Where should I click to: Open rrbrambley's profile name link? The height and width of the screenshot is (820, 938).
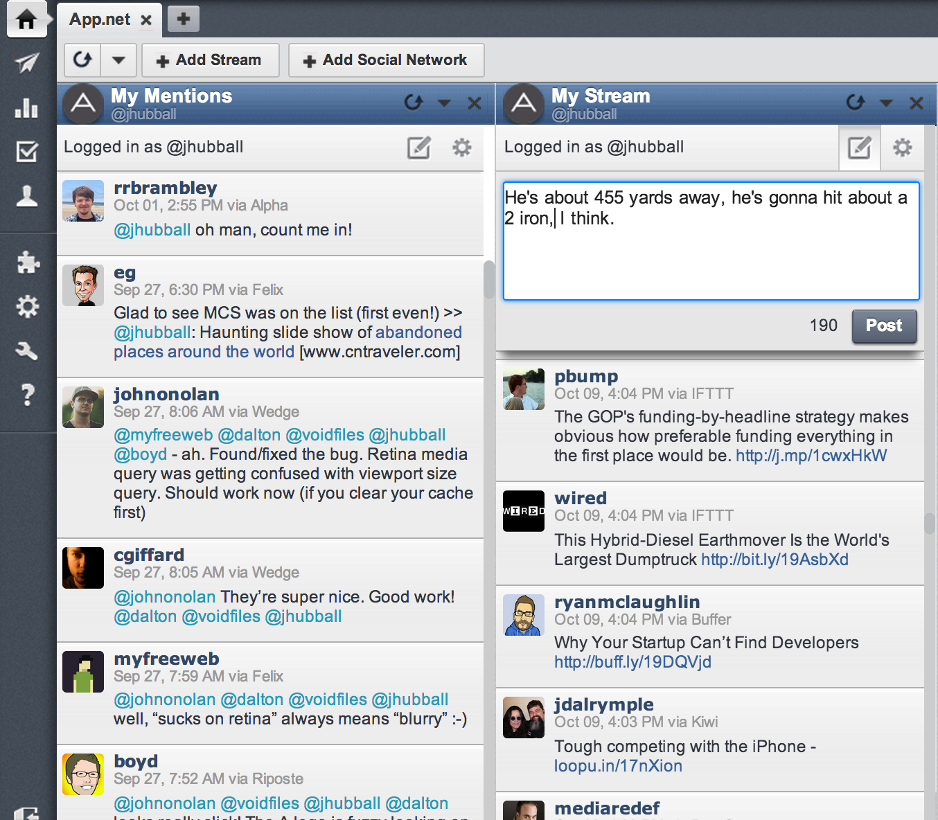(x=166, y=188)
